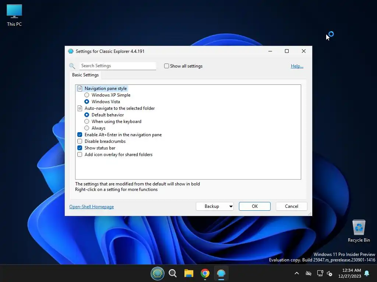Open the Help... link
The height and width of the screenshot is (282, 377).
(x=297, y=66)
